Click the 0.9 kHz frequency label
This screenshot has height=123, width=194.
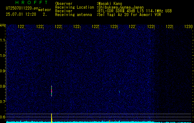[x=2, y=71]
